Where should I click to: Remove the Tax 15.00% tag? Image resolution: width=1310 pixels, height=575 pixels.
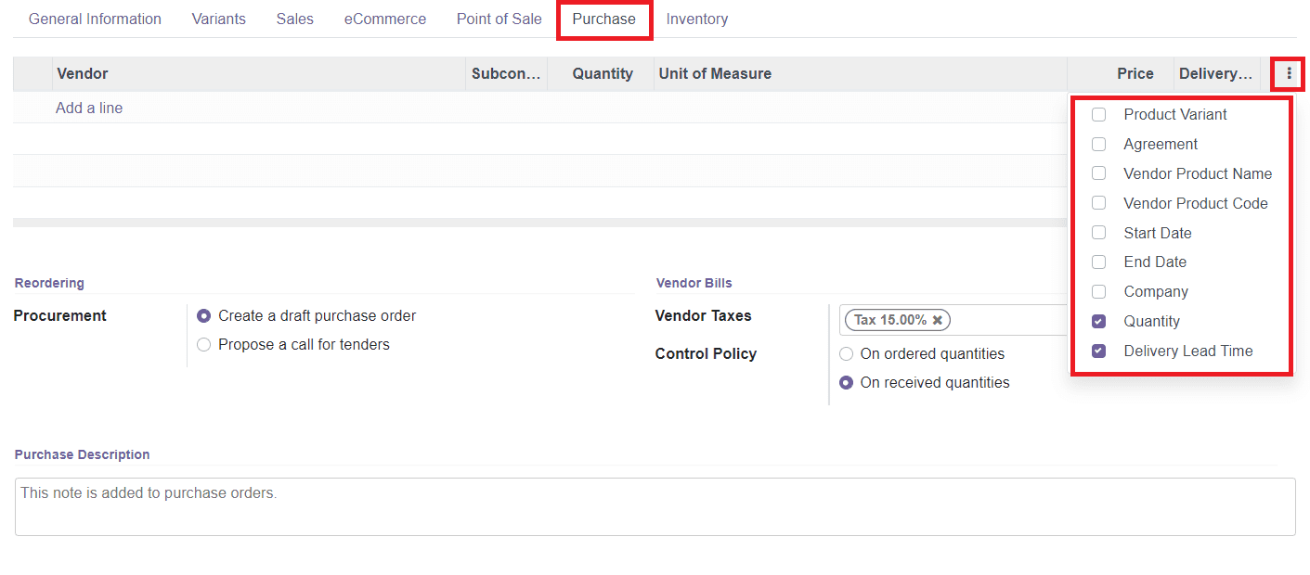click(936, 319)
